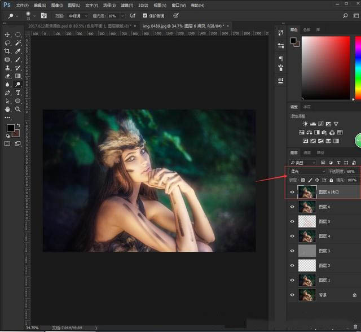Select the 图层 4 layer thumbnail
The height and width of the screenshot is (332, 361).
(306, 236)
